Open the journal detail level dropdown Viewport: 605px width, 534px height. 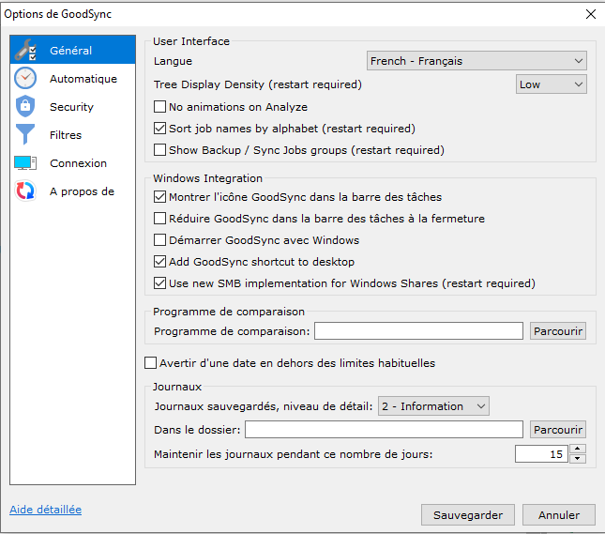[x=433, y=406]
